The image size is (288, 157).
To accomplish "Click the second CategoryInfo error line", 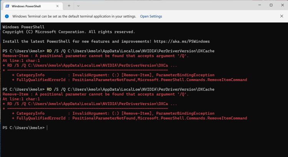I will [x=113, y=113].
